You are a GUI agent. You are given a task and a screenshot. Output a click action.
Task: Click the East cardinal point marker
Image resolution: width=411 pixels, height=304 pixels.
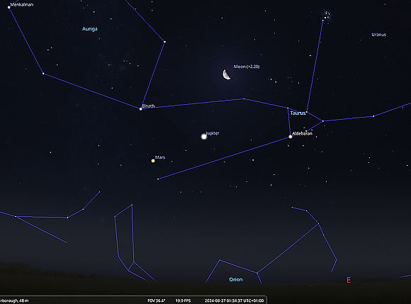coord(349,280)
